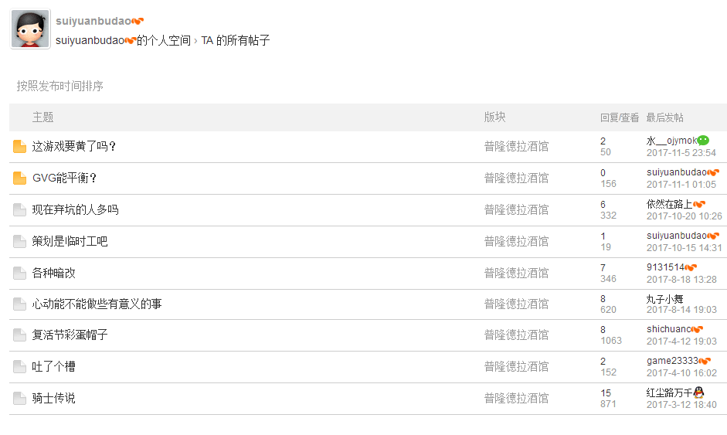Click the gray page icon beside 现在弃坑的人多吗
The image size is (727, 435).
tap(19, 210)
